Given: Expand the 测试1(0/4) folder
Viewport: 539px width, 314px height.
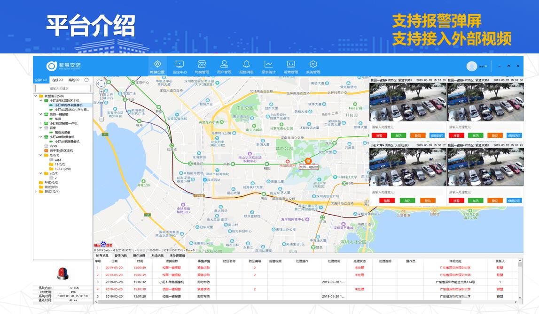Looking at the screenshot, I should (x=35, y=192).
